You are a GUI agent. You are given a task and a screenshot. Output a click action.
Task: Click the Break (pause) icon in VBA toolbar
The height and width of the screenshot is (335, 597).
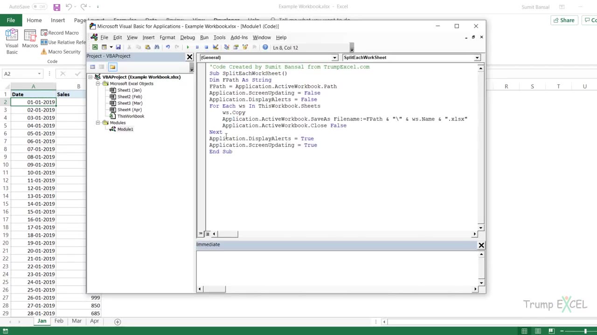tap(197, 47)
